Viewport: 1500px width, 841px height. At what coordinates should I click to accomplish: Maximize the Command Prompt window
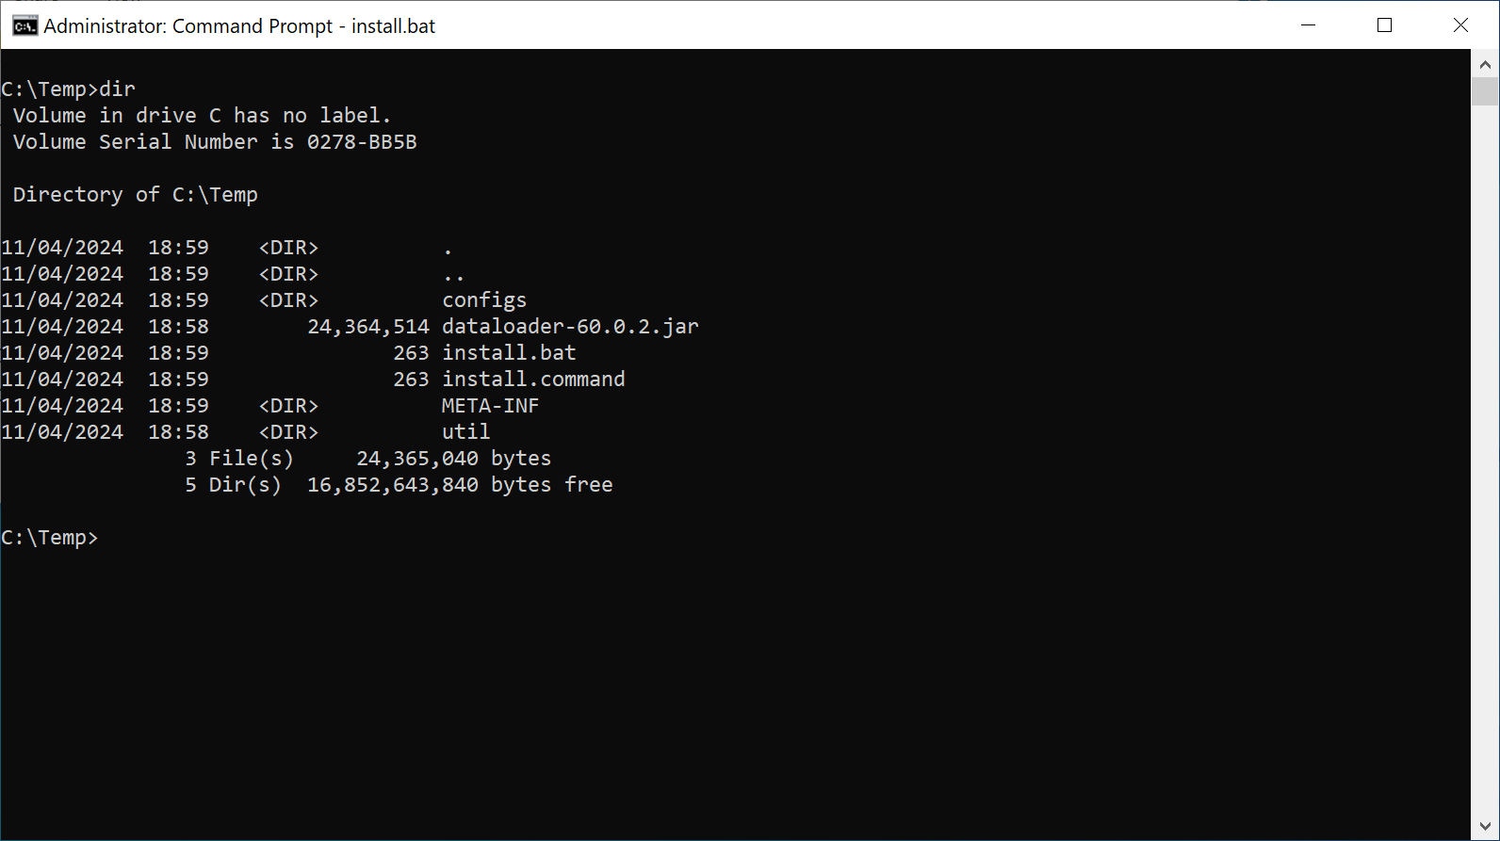pyautogui.click(x=1384, y=25)
